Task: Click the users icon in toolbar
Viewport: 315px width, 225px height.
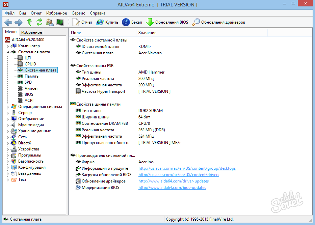Action: click(50, 22)
